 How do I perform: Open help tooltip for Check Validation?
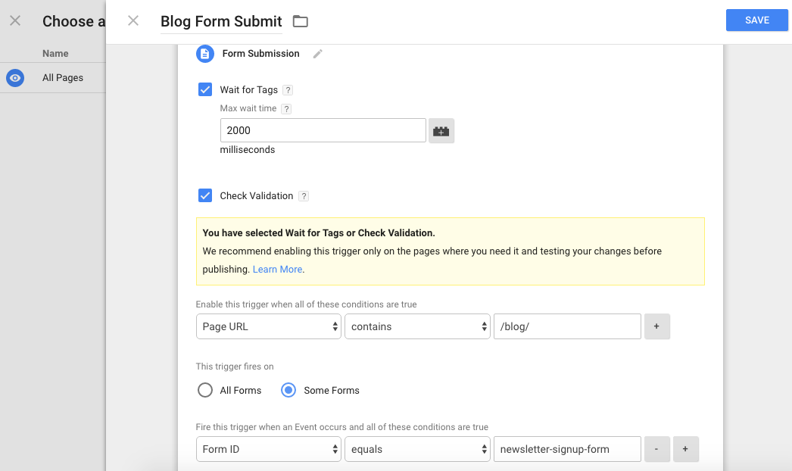pyautogui.click(x=304, y=196)
